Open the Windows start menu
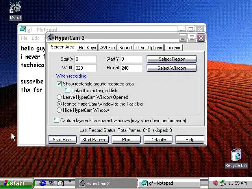 (x=17, y=183)
